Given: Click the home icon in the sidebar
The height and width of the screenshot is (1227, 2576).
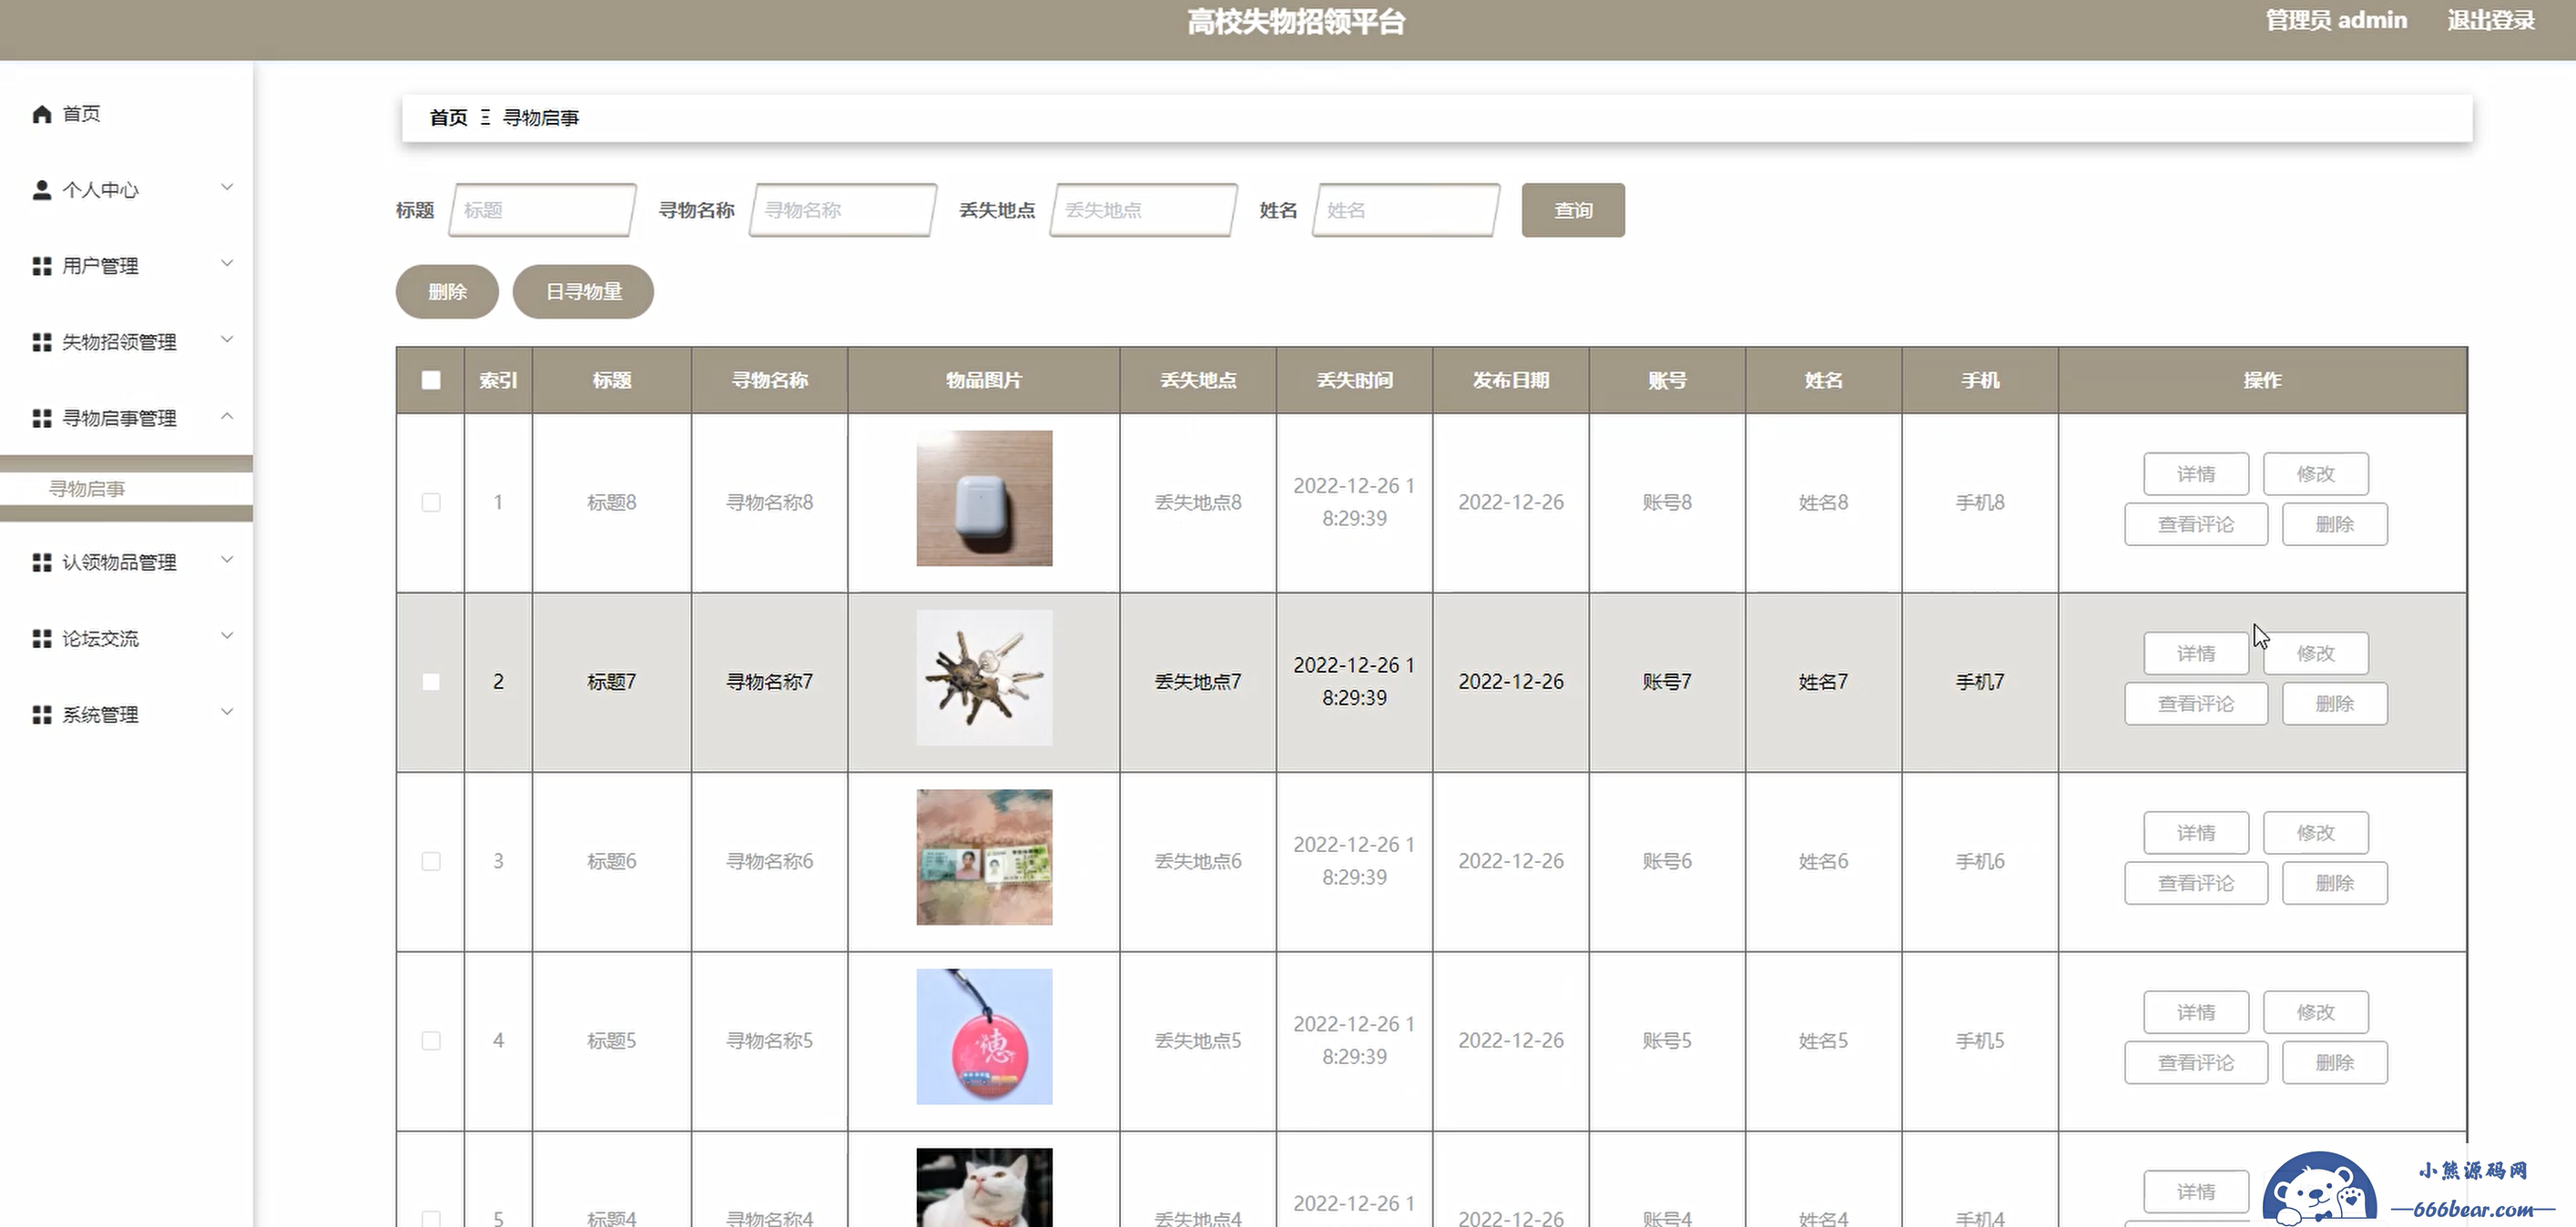Looking at the screenshot, I should [42, 114].
